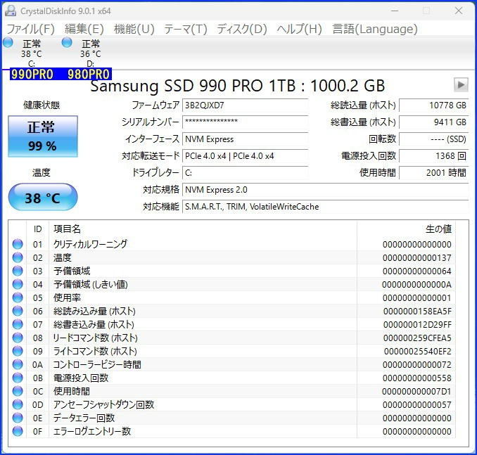Viewport: 477px width, 455px height.
Task: Click the masked serial number field
Action: [246, 122]
